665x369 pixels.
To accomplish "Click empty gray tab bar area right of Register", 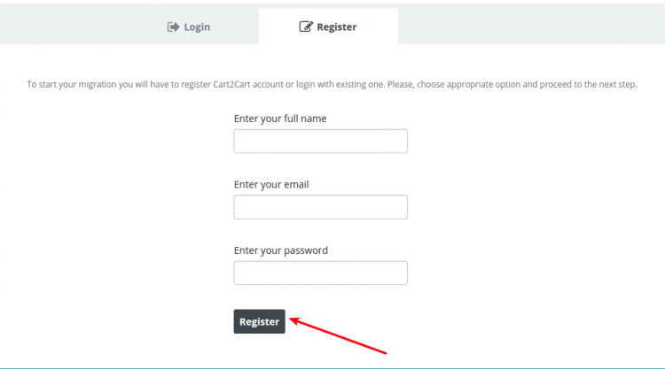I will 531,26.
